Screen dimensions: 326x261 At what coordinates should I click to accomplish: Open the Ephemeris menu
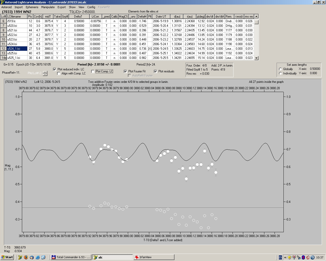(32, 7)
